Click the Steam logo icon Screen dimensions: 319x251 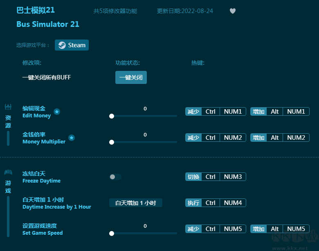coord(62,45)
